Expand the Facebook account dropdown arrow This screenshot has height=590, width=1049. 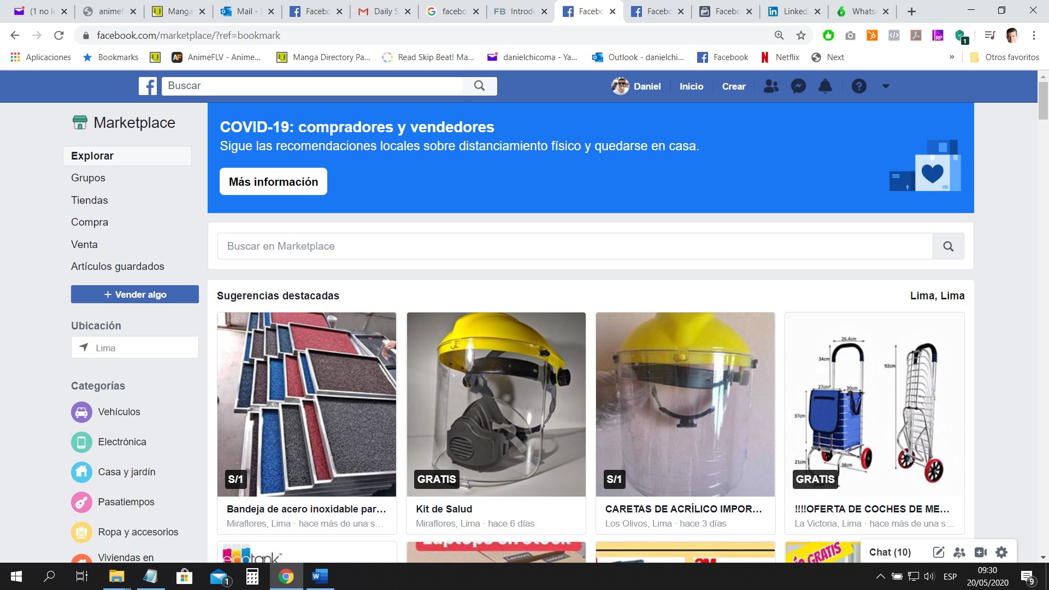click(886, 86)
